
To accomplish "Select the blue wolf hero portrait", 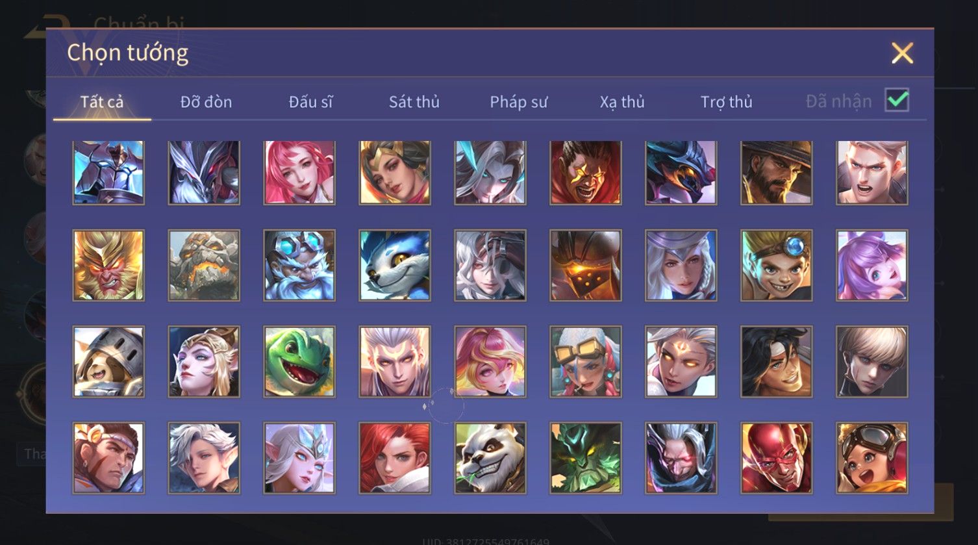I will point(395,265).
